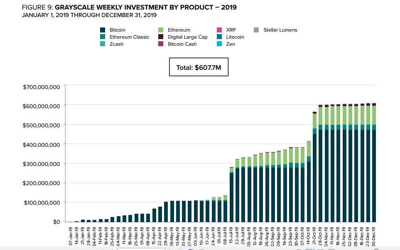Select the Zcash legend label
Viewport: 400px width, 250px height.
click(x=116, y=44)
